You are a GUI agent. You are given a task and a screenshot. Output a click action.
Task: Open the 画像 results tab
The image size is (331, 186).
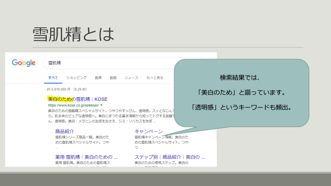(x=98, y=78)
